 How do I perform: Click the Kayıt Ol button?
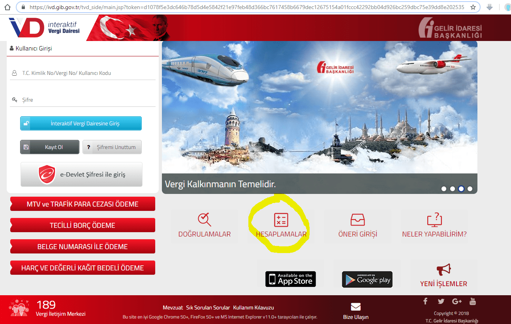49,147
